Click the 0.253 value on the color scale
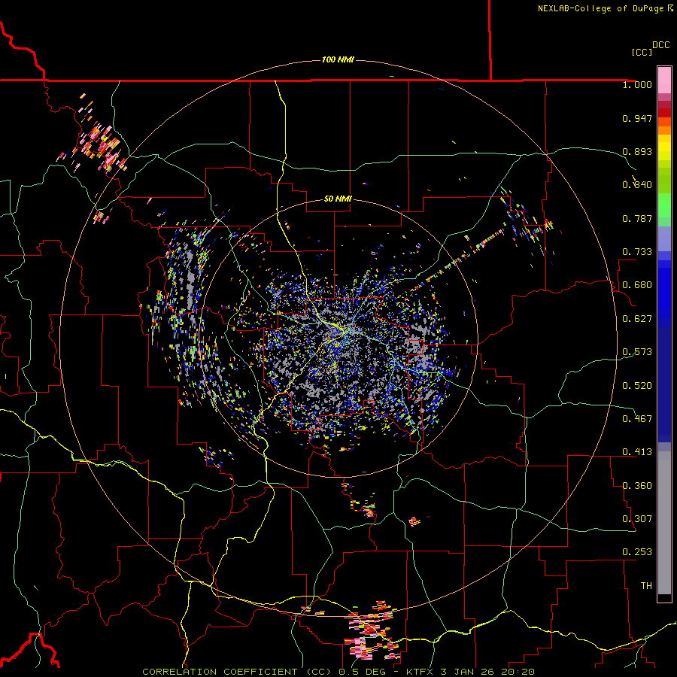Viewport: 677px width, 677px height. point(637,552)
